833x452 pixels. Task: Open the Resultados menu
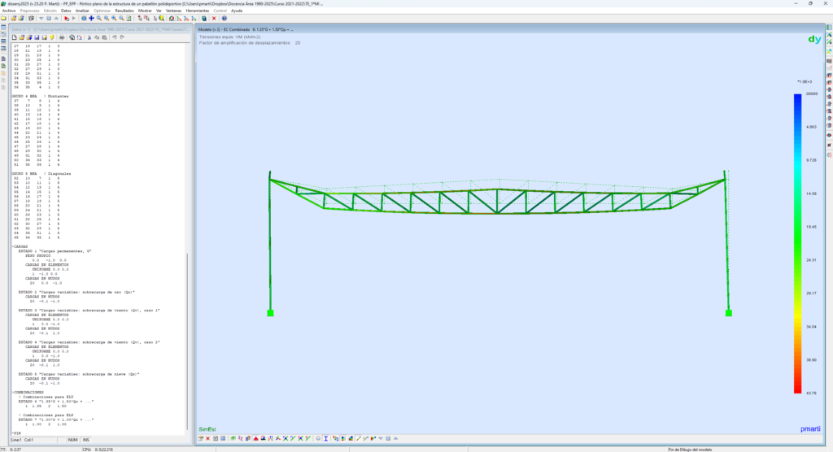click(124, 11)
